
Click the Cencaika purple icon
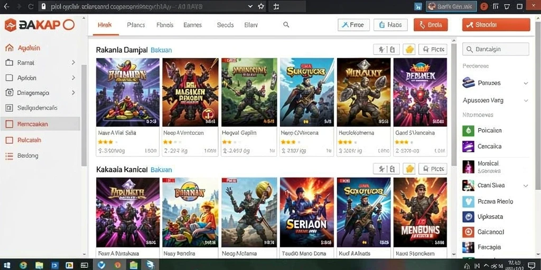tap(468, 147)
